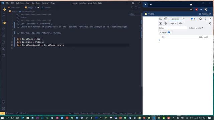Open the View menu
This screenshot has height=120, width=214.
click(27, 3)
